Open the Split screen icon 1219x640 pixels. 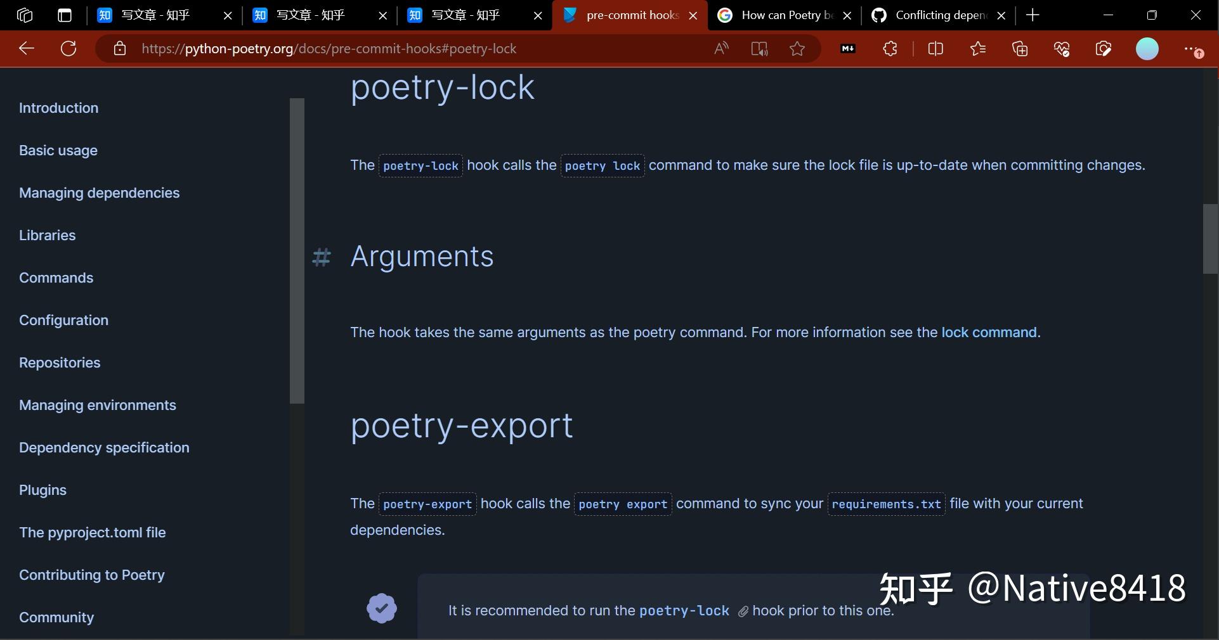click(x=936, y=48)
